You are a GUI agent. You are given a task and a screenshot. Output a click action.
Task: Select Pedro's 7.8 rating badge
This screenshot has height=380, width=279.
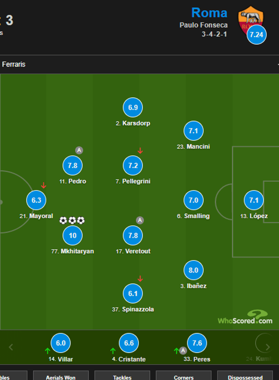pos(73,165)
